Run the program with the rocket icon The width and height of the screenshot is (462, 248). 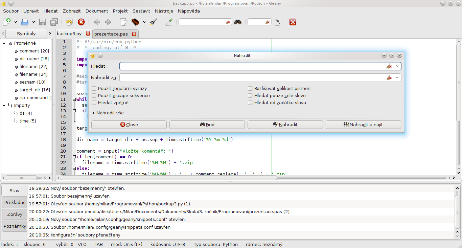(153, 22)
